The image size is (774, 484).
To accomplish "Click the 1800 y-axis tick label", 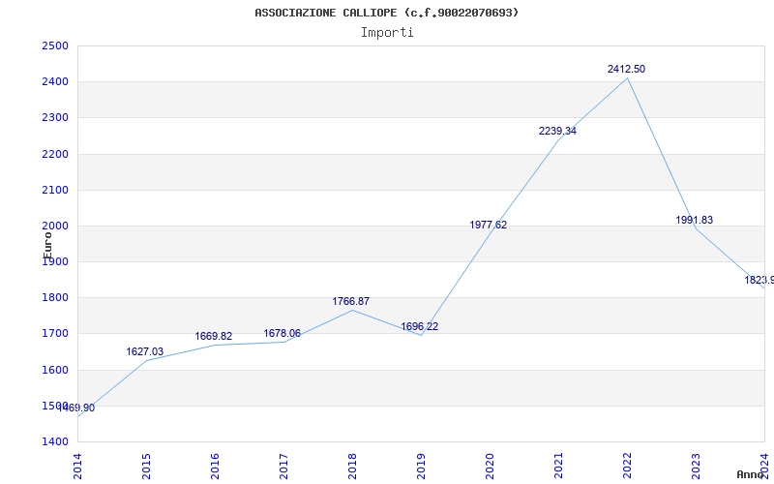I will click(x=55, y=298).
